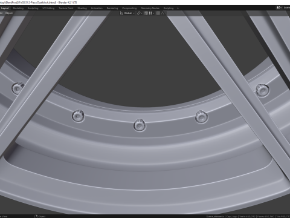Toggle snapping magnet icon
The image size is (290, 218).
146,13
